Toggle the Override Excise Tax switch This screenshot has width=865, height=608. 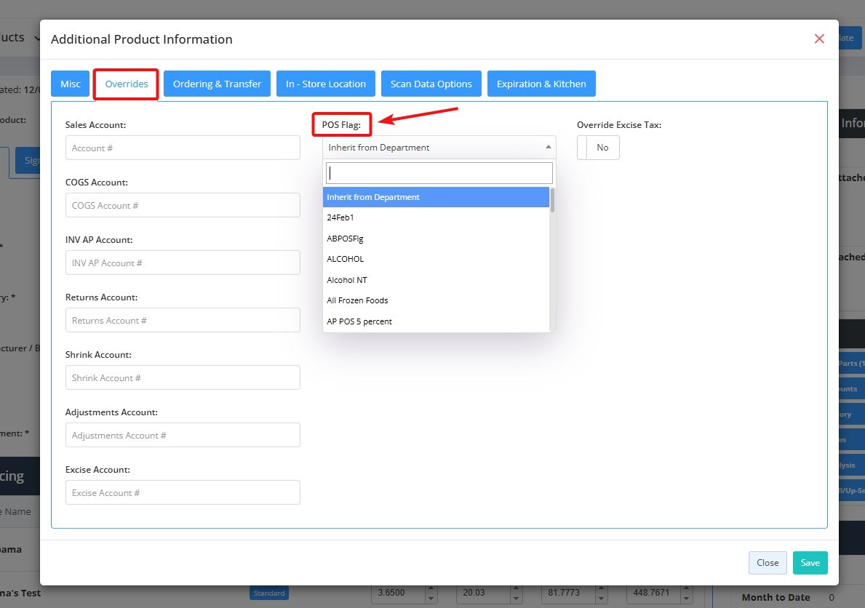[x=598, y=148]
